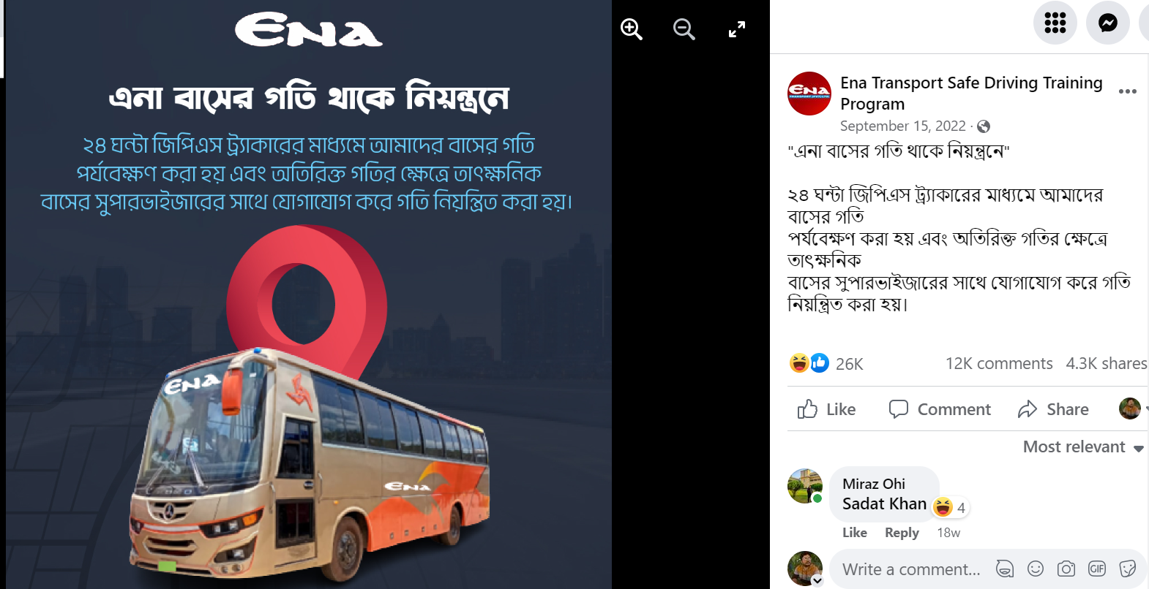Comment with an avatar sticker
Screen dimensions: 1149x589
pos(1005,569)
